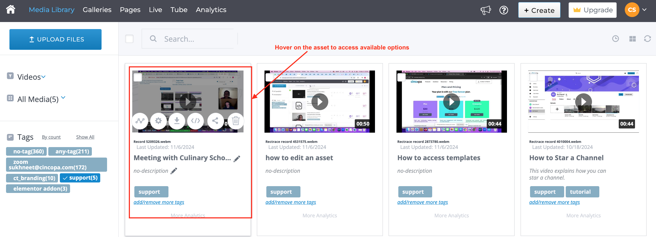The image size is (656, 237).
Task: Delete first asset with trash icon
Action: point(236,121)
